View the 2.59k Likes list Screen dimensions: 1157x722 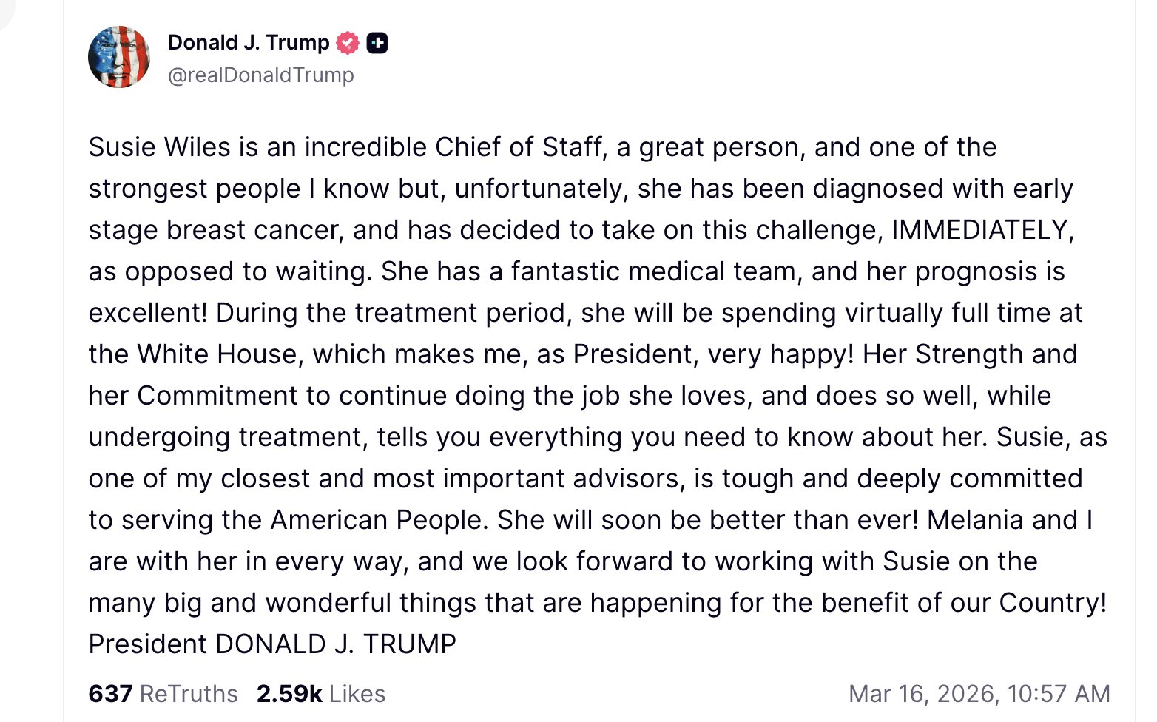pos(321,694)
